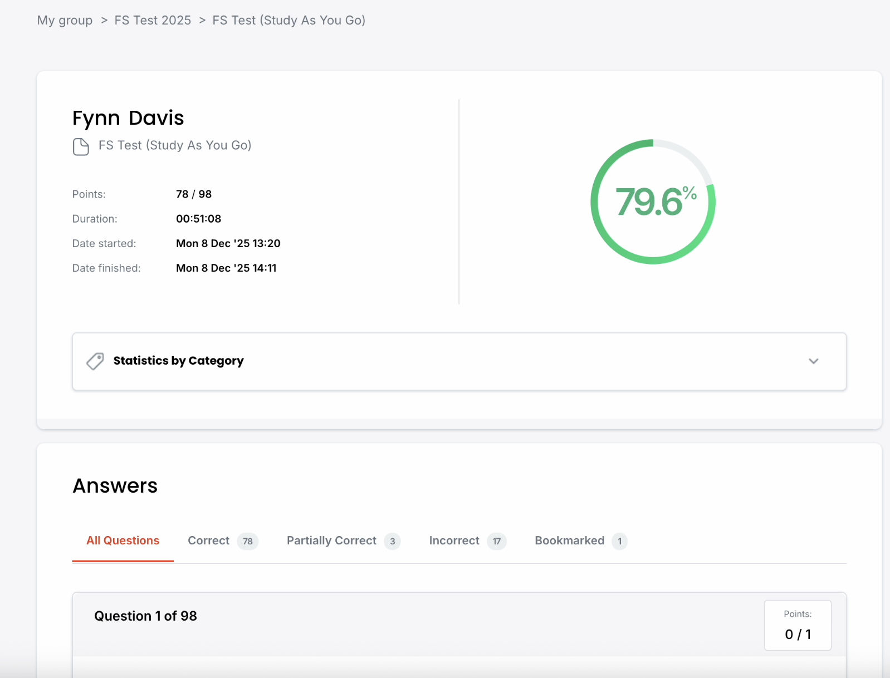Click the tag icon in Statistics by Category
890x678 pixels.
(x=95, y=361)
